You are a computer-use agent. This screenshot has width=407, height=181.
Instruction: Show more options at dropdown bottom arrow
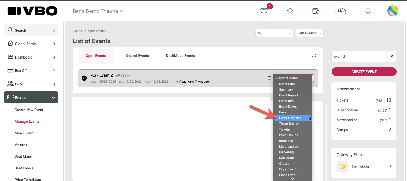click(x=292, y=179)
